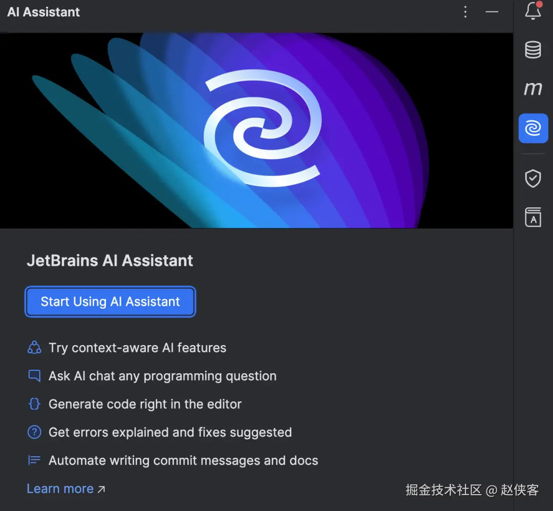553x511 pixels.
Task: Click the question mark errors icon
Action: point(34,432)
